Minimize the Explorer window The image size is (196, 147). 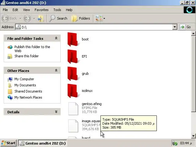[182, 3]
